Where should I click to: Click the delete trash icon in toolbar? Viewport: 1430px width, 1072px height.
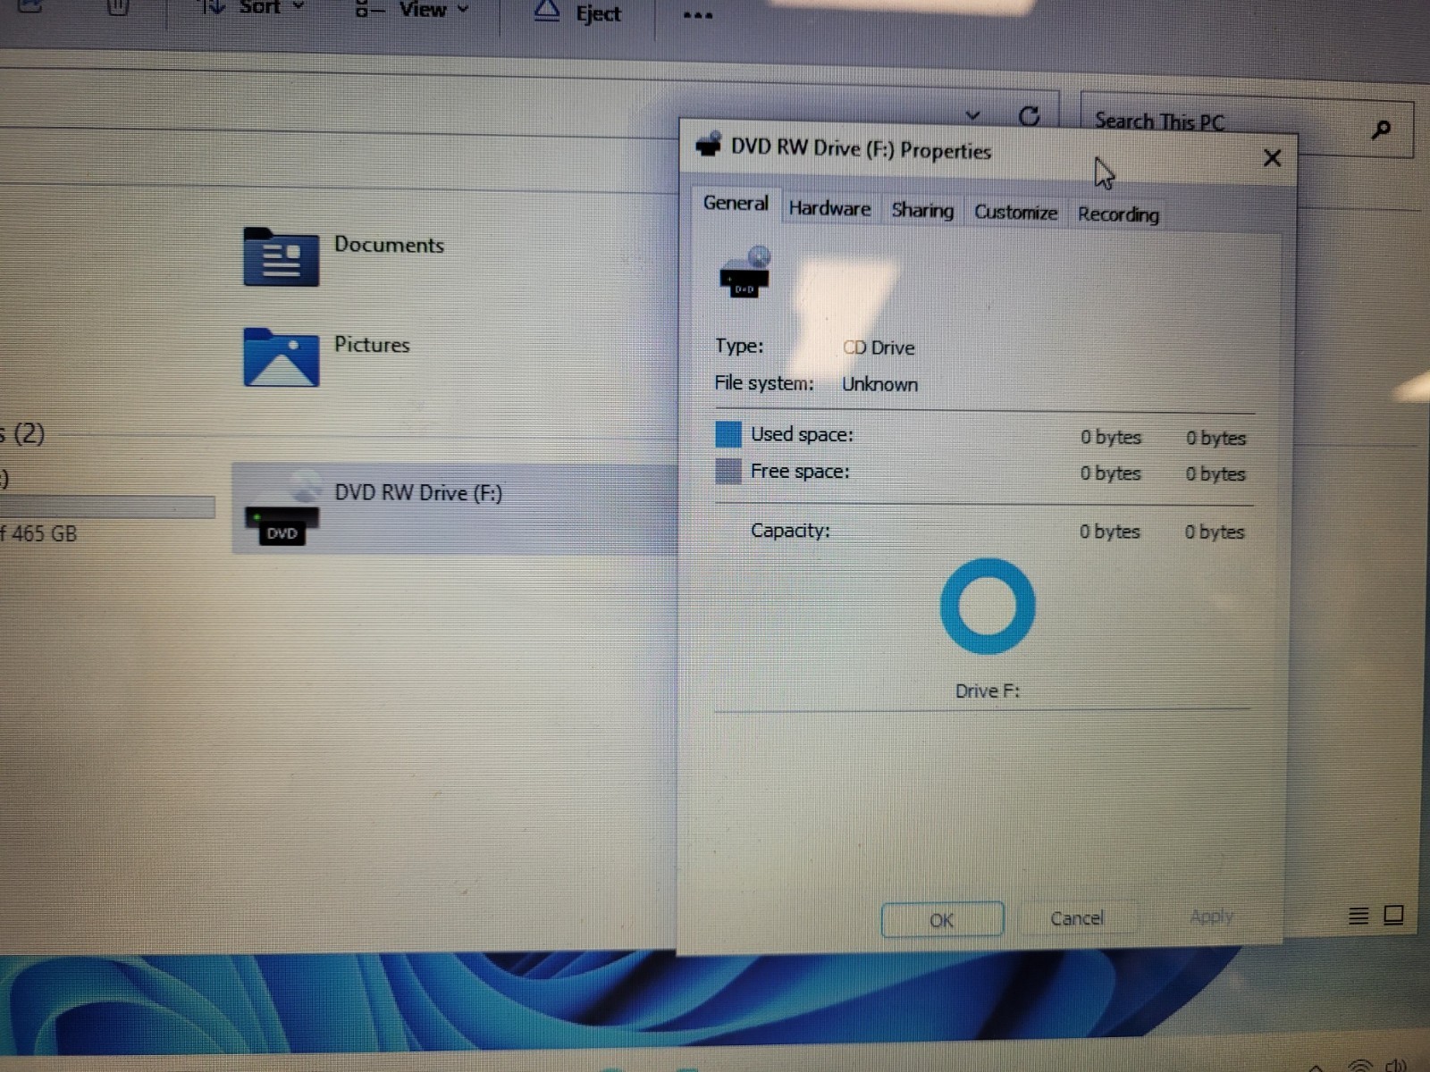117,8
